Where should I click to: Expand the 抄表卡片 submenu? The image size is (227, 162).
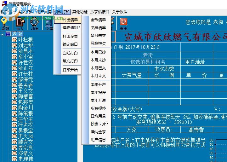[99, 124]
